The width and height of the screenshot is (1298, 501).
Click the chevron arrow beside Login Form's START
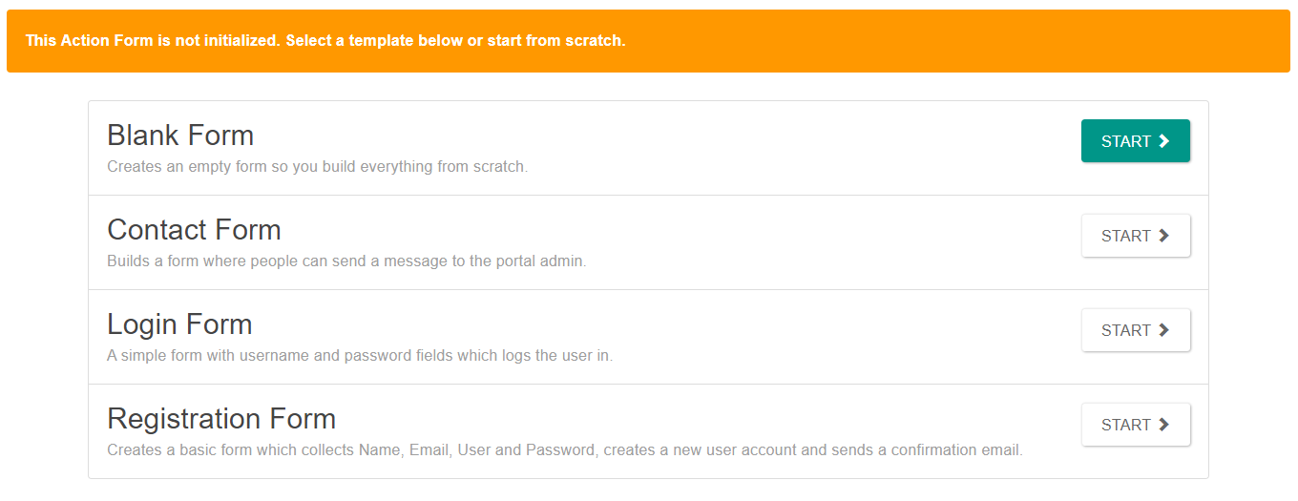1163,330
